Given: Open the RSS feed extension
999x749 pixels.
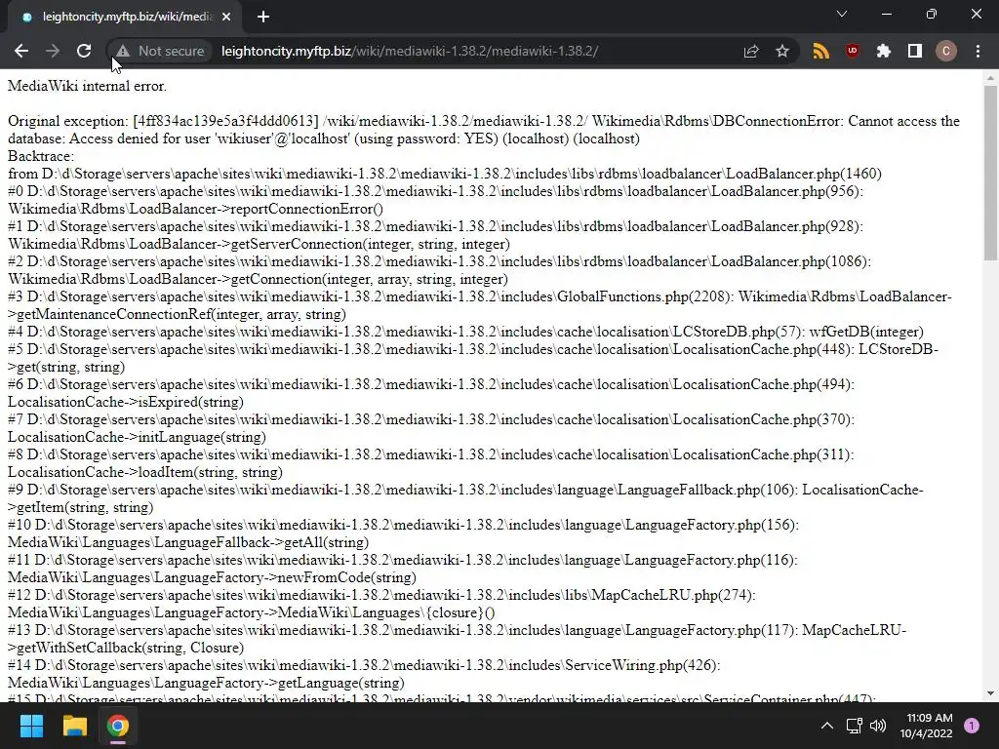Looking at the screenshot, I should [821, 51].
